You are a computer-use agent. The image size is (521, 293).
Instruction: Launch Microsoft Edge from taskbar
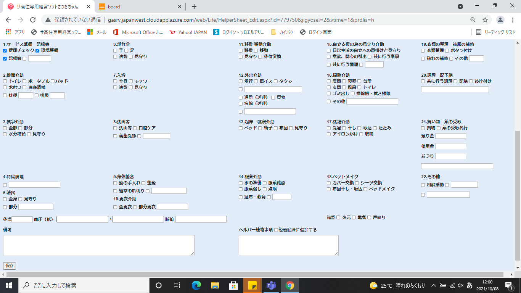click(x=196, y=285)
